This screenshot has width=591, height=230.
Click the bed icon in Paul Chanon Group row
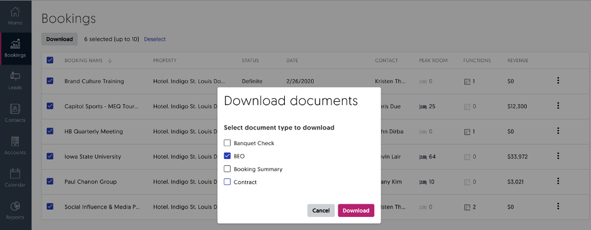[x=423, y=182]
